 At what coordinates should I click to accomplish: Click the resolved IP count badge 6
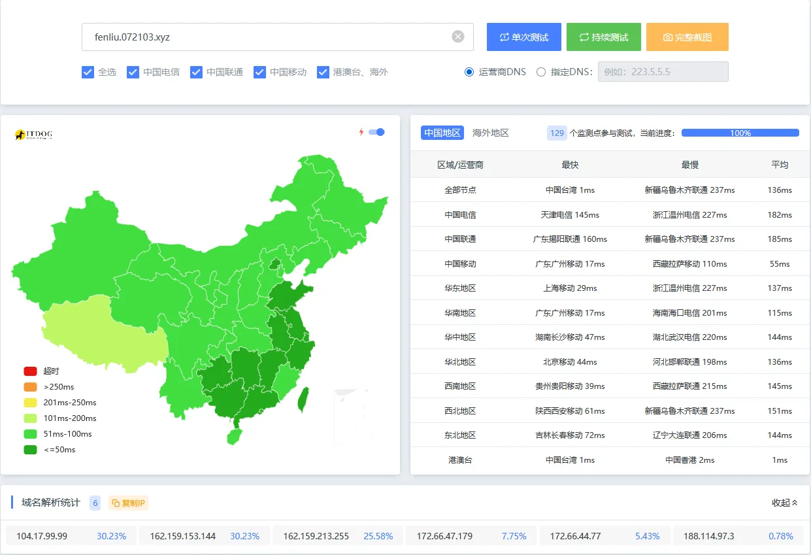[95, 503]
